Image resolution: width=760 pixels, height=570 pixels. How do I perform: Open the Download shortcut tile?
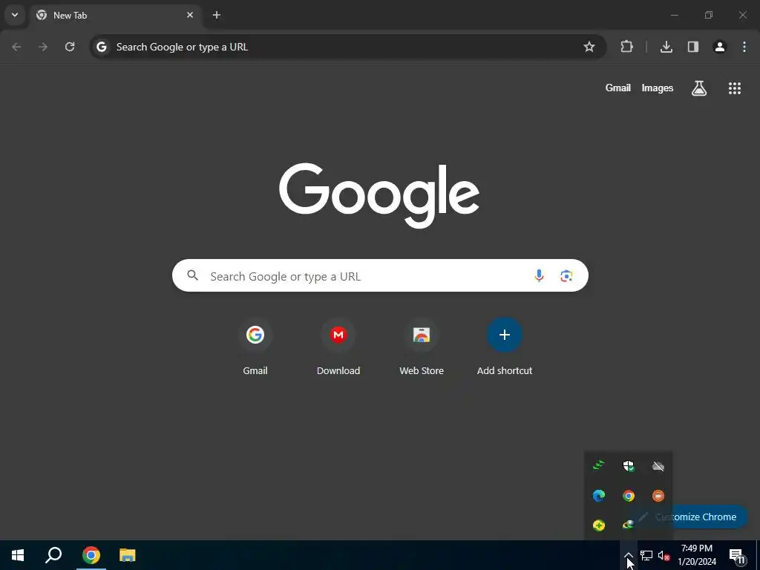(x=338, y=347)
